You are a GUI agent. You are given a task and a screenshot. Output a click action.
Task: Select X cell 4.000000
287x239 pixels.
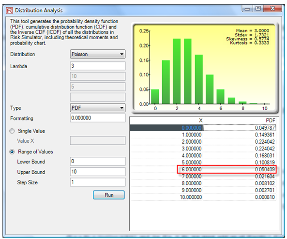click(166, 156)
